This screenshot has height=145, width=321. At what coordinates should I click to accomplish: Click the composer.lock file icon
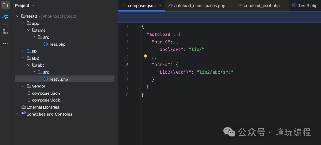29,100
